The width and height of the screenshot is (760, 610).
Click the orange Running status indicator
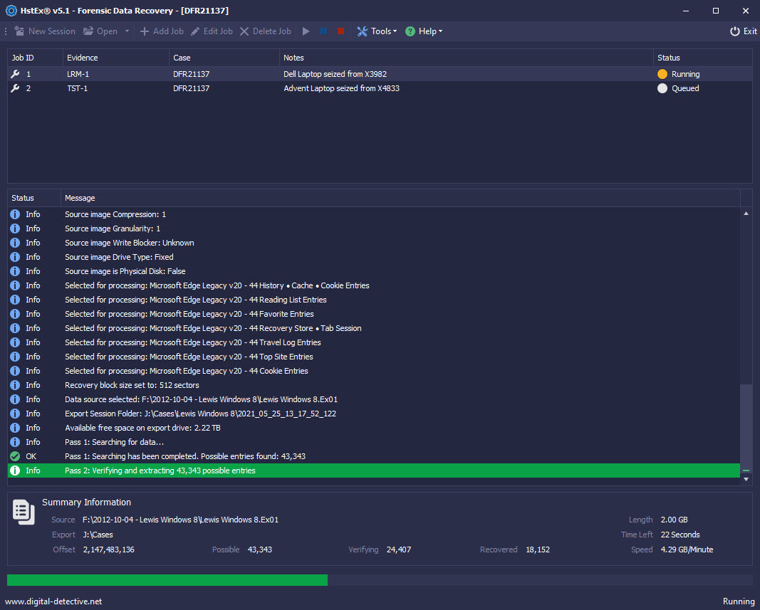pyautogui.click(x=662, y=74)
